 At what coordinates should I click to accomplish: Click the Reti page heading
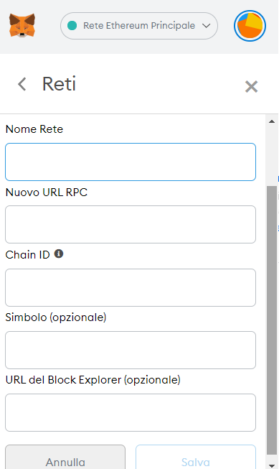[59, 84]
